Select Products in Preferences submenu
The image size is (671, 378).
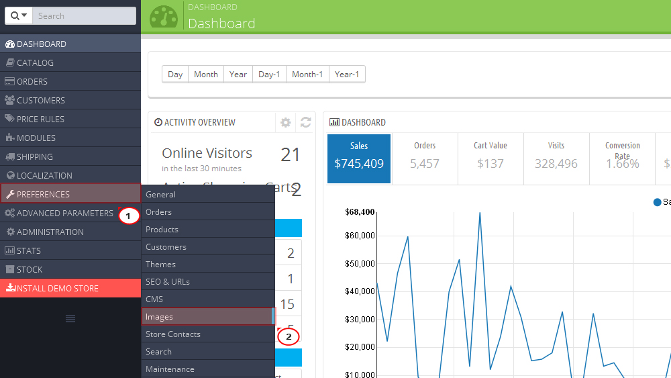coord(208,230)
